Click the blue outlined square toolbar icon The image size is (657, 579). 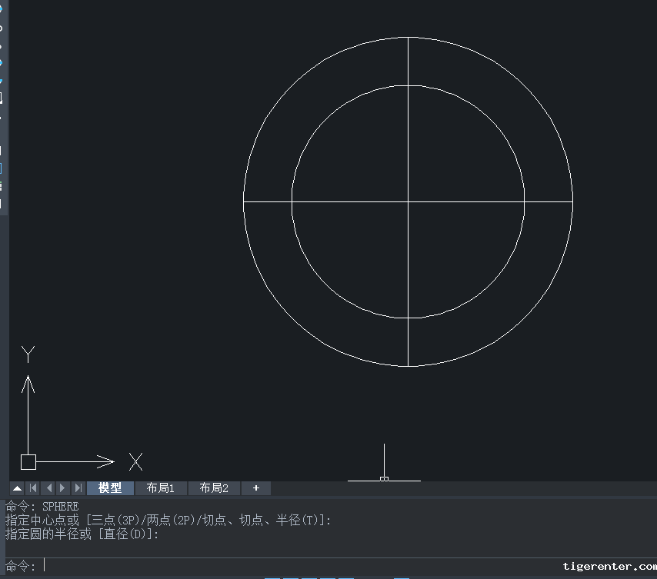tap(2, 168)
